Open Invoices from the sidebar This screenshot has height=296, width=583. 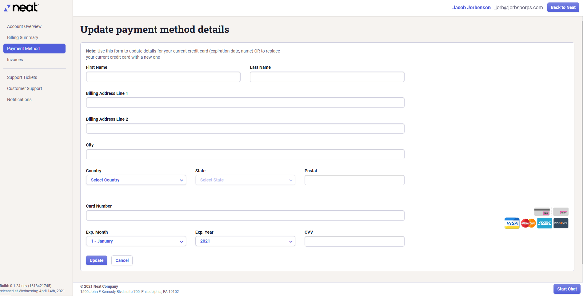pyautogui.click(x=15, y=60)
